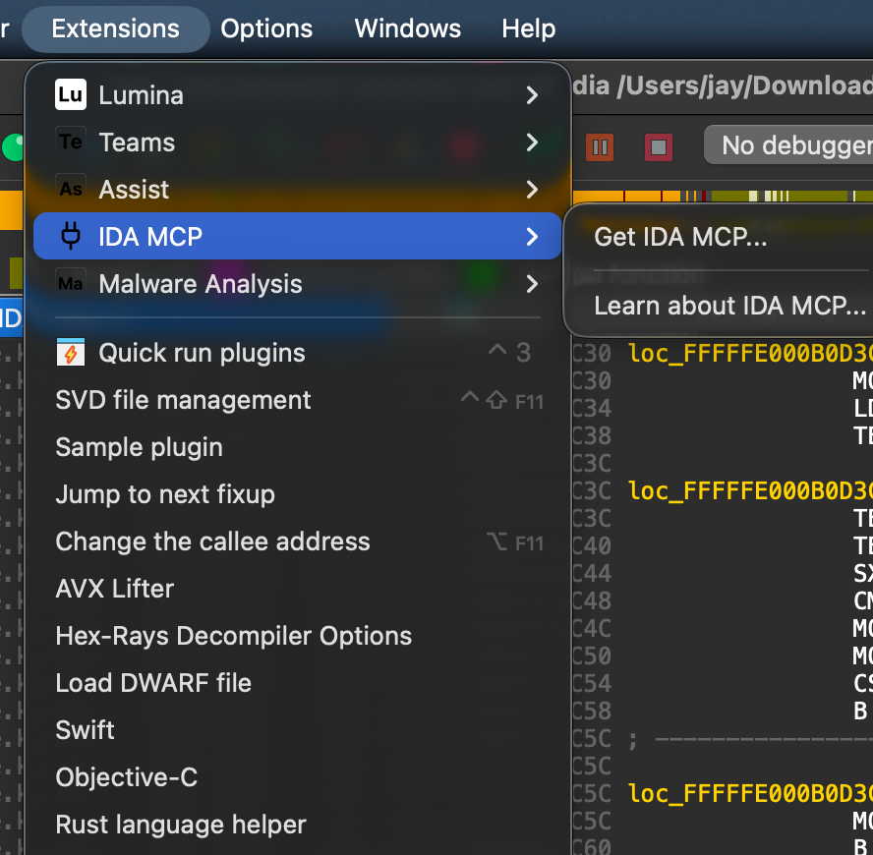Screen dimensions: 873x855
Task: Open the Help menu
Action: (x=528, y=28)
